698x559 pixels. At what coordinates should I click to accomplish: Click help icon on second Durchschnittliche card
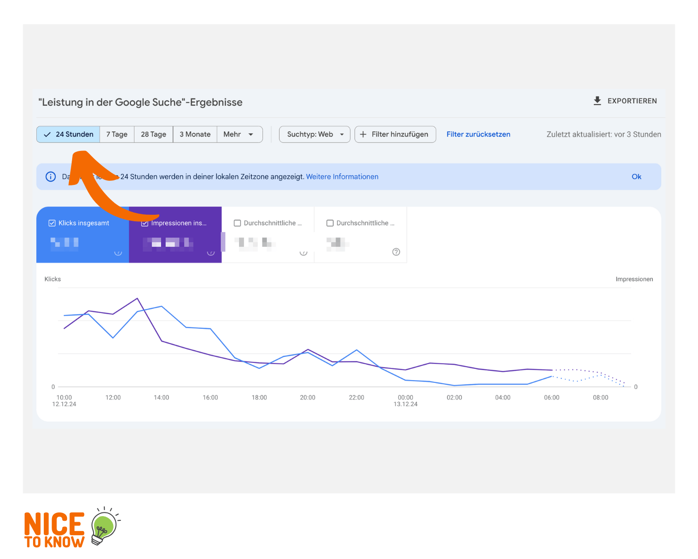pos(396,252)
